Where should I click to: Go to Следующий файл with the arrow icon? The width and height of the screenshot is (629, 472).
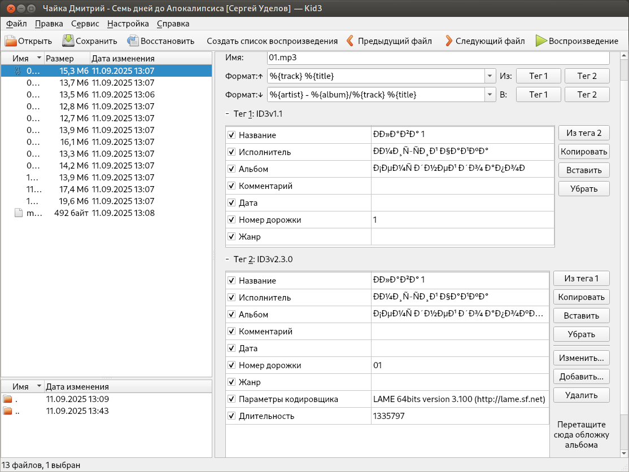[x=448, y=41]
